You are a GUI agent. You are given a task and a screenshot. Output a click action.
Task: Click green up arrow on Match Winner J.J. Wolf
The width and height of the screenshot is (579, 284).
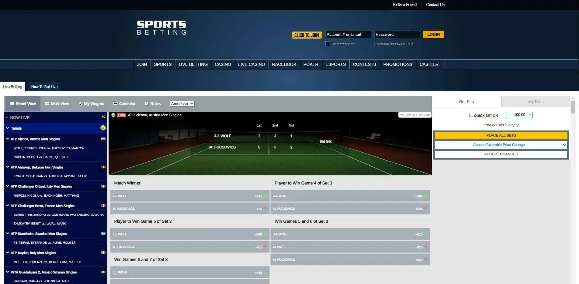pos(265,196)
